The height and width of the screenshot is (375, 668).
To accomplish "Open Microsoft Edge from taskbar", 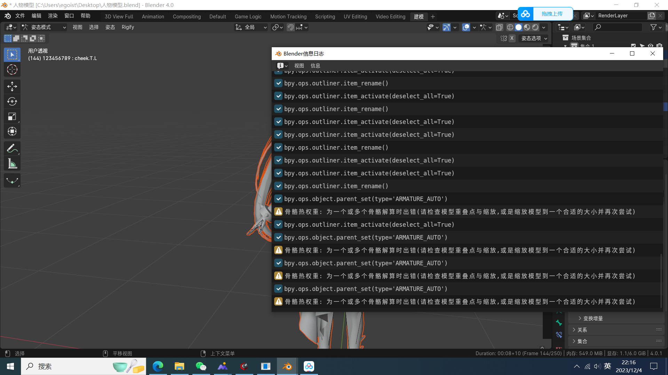I will [x=158, y=366].
